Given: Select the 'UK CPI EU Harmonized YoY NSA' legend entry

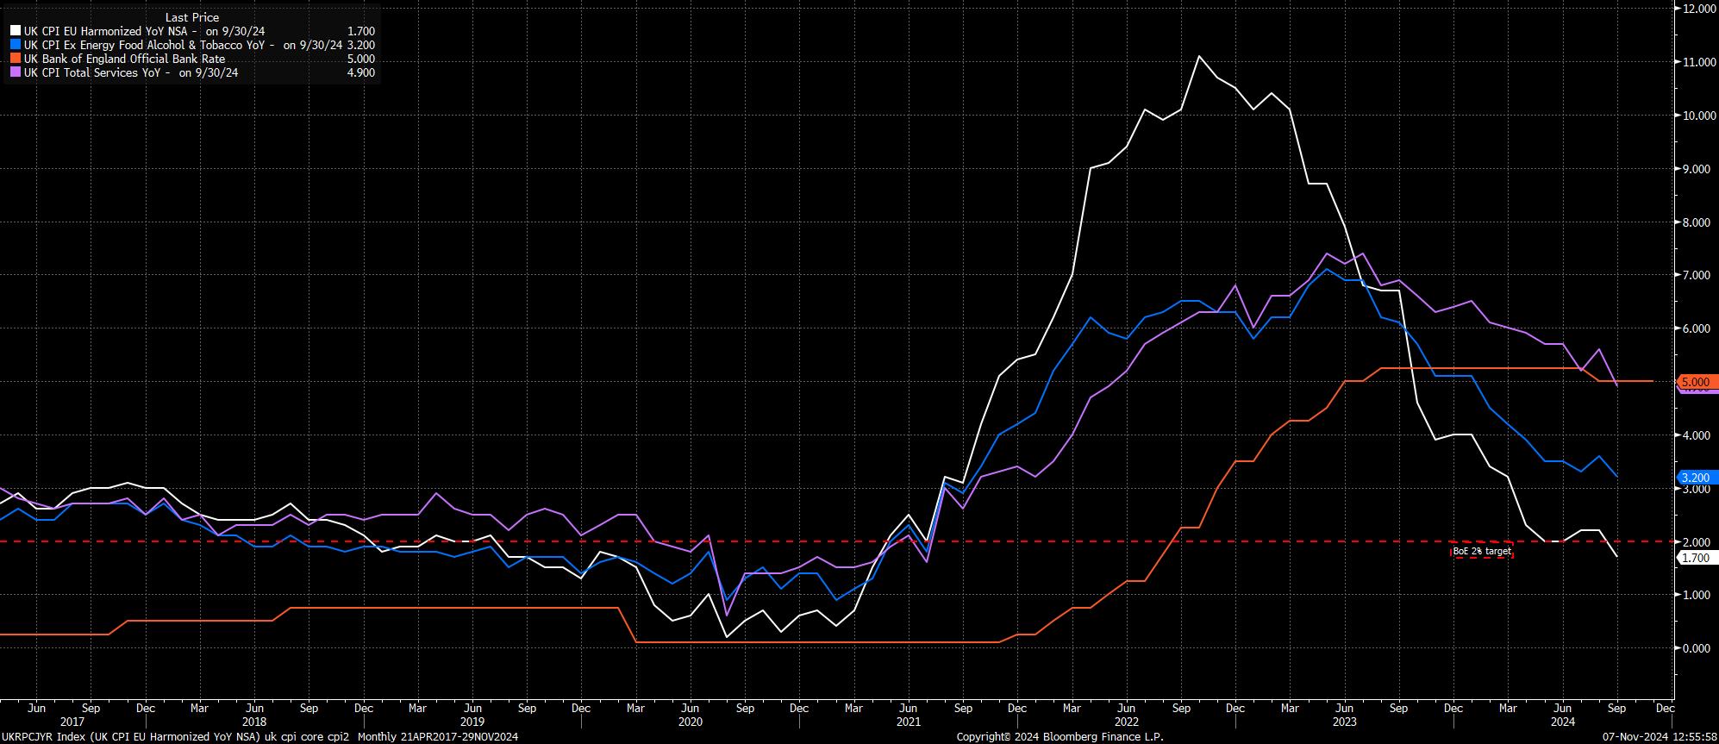Looking at the screenshot, I should (144, 31).
